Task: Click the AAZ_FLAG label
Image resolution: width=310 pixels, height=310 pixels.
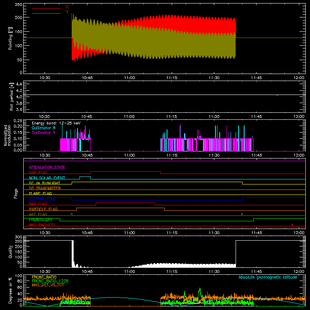Action: click(x=38, y=214)
